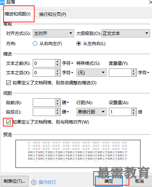This screenshot has height=187, width=152.
Task: Open the 字符 unit dropdown for 文本之前
Action: coord(68,63)
